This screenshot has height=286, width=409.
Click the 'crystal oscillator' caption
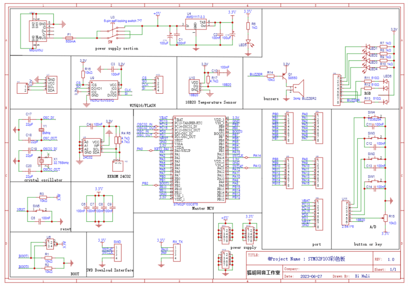pos(43,180)
